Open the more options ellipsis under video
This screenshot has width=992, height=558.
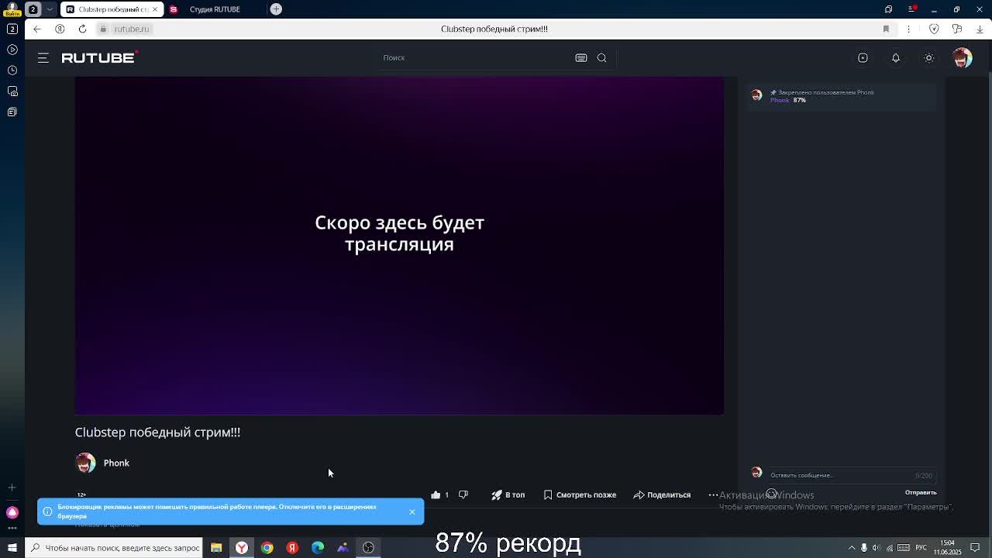[713, 494]
